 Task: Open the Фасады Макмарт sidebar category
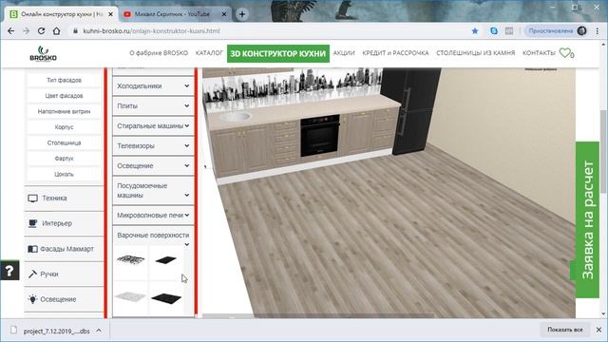click(64, 249)
